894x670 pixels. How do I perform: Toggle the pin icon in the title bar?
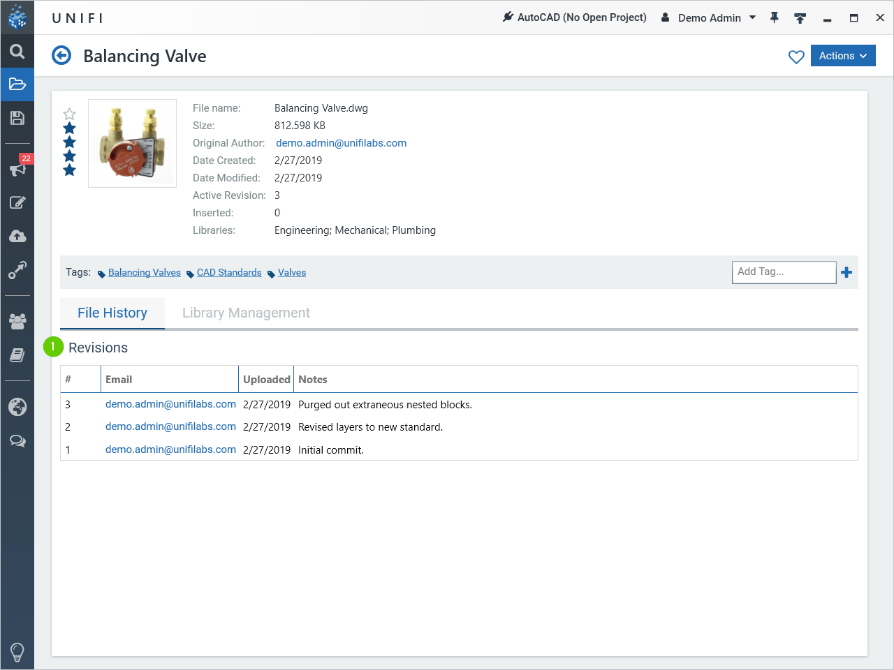tap(774, 17)
